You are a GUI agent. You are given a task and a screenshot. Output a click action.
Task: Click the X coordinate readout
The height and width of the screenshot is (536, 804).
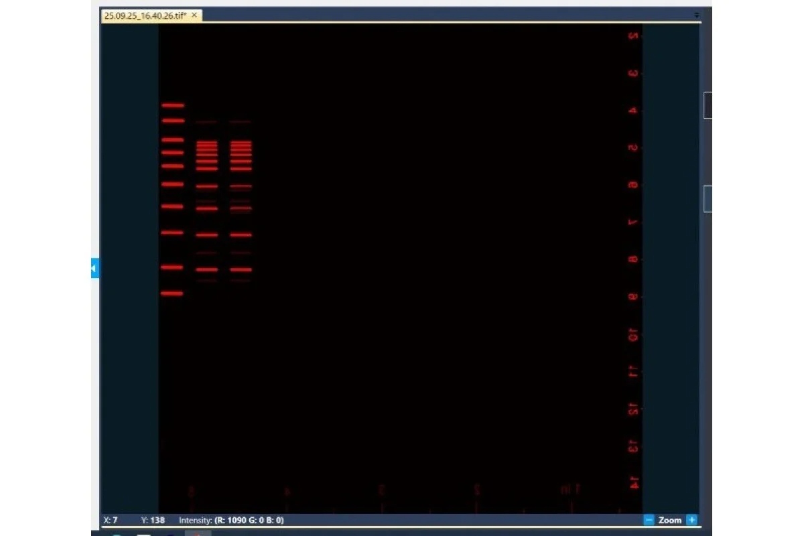(111, 520)
